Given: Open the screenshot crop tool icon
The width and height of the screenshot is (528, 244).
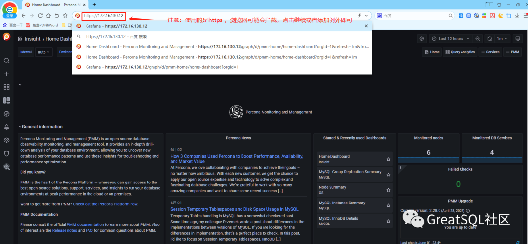Looking at the screenshot, I should [509, 16].
